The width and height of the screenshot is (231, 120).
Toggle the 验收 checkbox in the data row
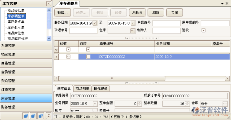[68, 57]
